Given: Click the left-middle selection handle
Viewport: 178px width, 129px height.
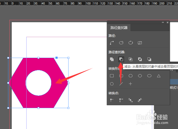Looking at the screenshot, I should [8, 83].
